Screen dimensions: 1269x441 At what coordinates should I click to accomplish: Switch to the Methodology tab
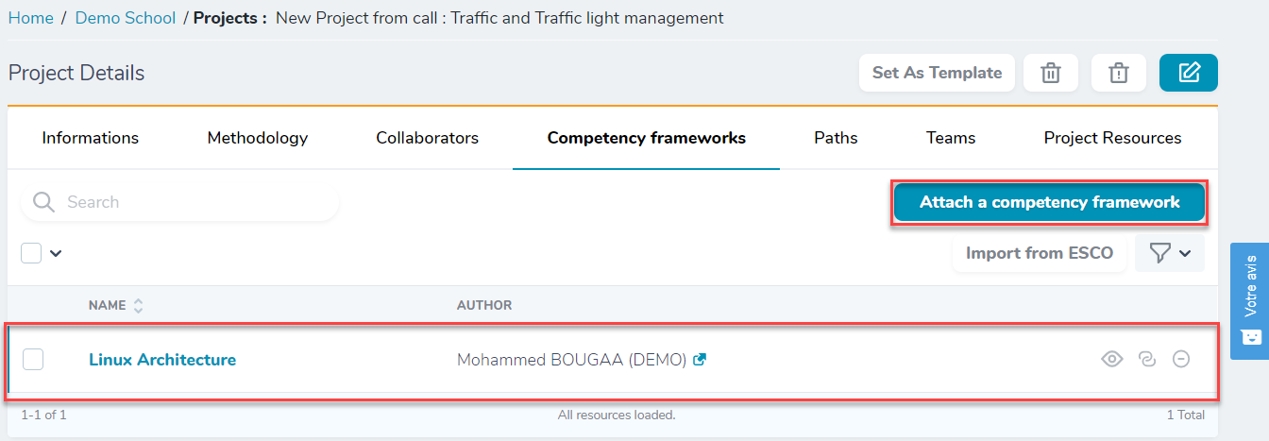(258, 138)
